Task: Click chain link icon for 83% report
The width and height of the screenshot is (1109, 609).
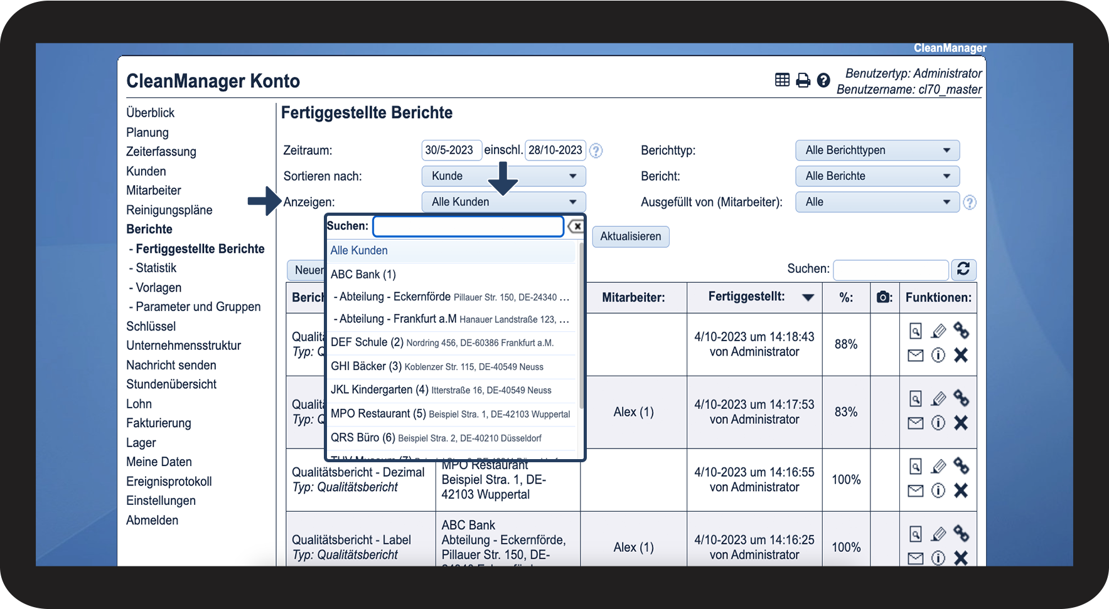Action: pos(961,398)
